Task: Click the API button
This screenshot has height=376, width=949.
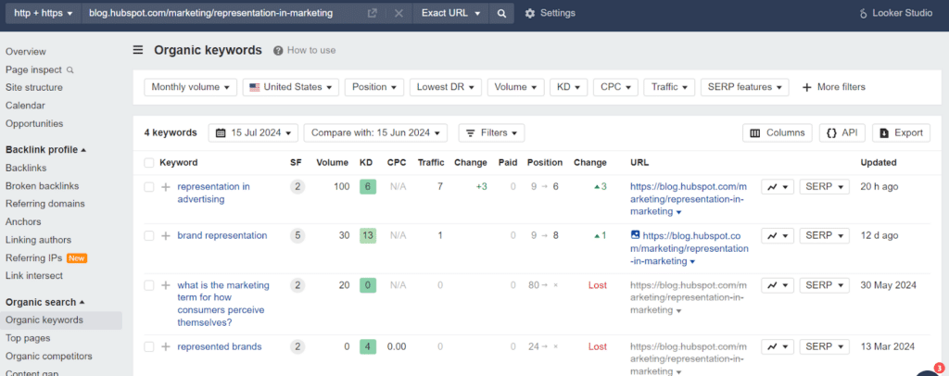Action: 841,133
